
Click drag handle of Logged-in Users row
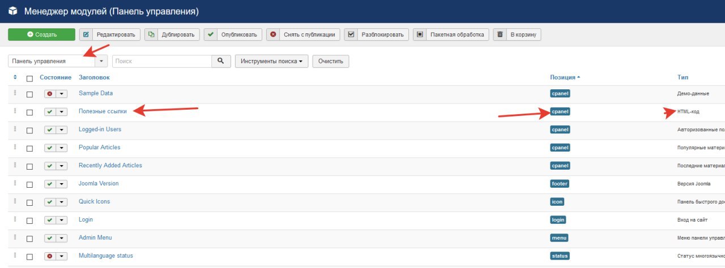click(x=15, y=130)
